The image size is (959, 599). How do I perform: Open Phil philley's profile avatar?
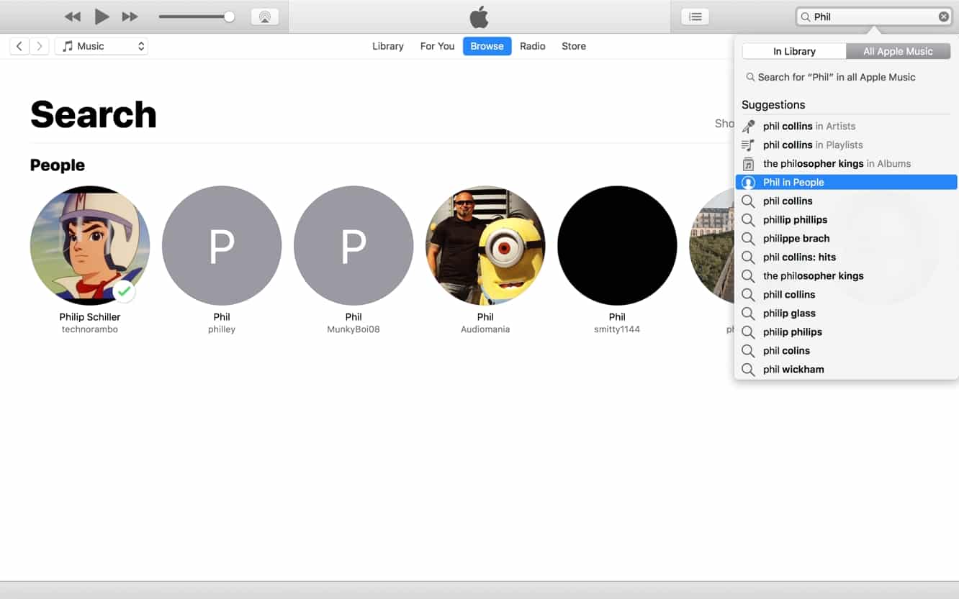[x=222, y=245]
